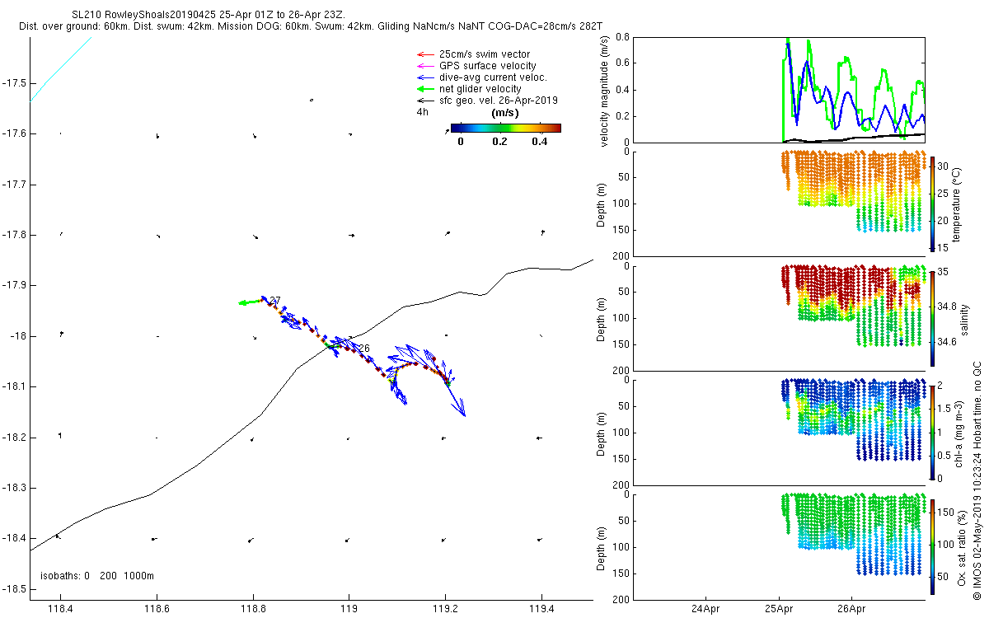Click longitude tick '119.4' on the map axis
The width and height of the screenshot is (989, 618).
pos(541,609)
